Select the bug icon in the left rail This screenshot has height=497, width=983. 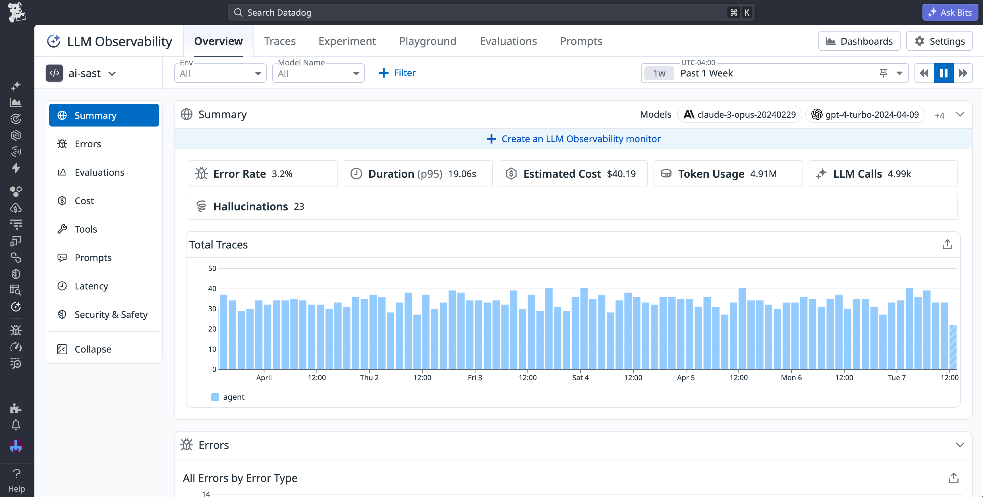(16, 330)
